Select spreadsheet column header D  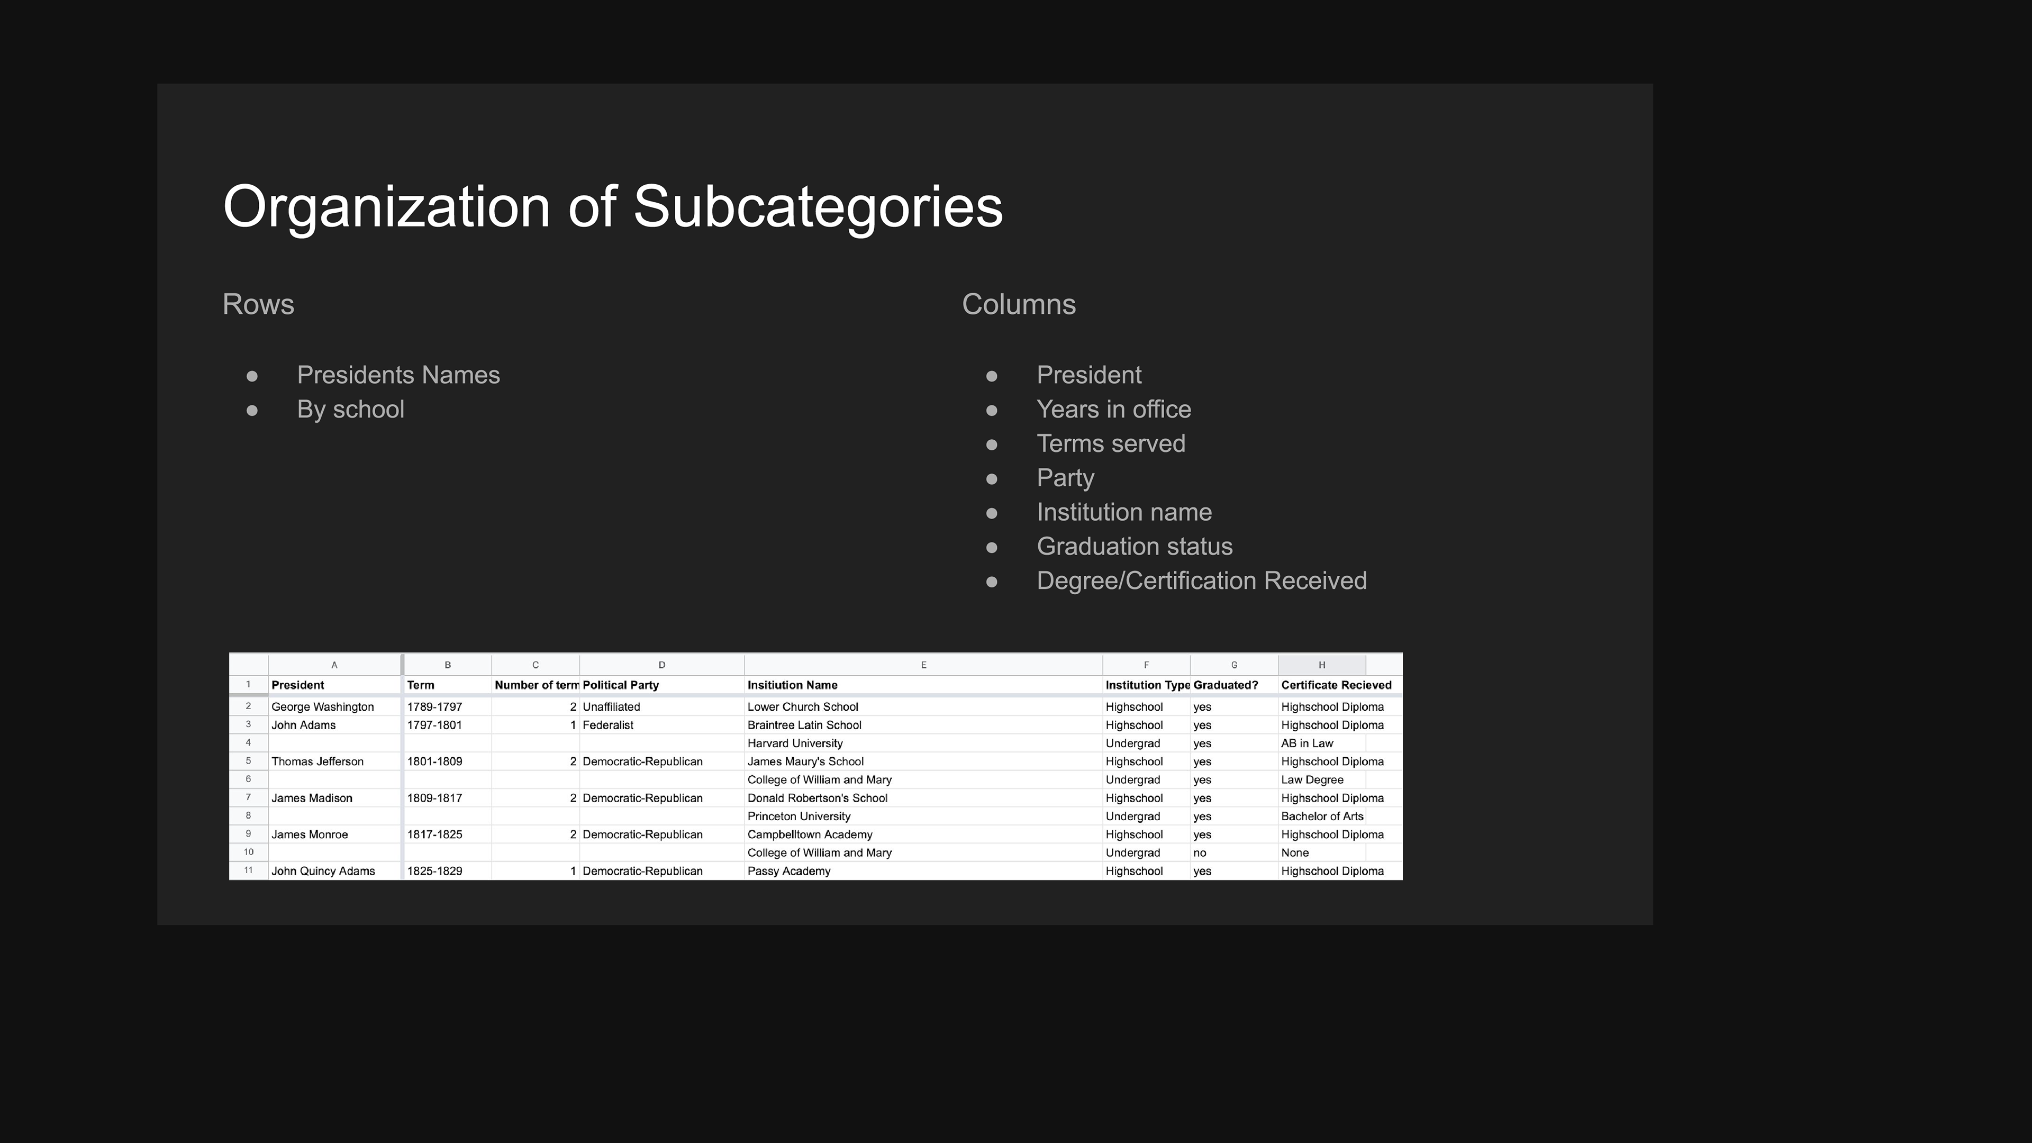662,665
